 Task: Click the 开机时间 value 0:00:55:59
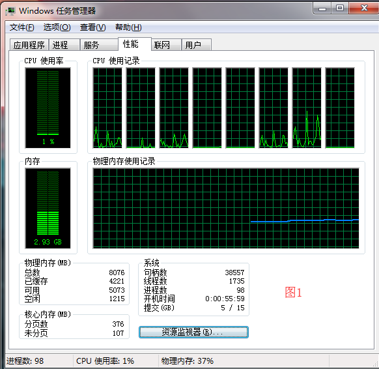225,299
